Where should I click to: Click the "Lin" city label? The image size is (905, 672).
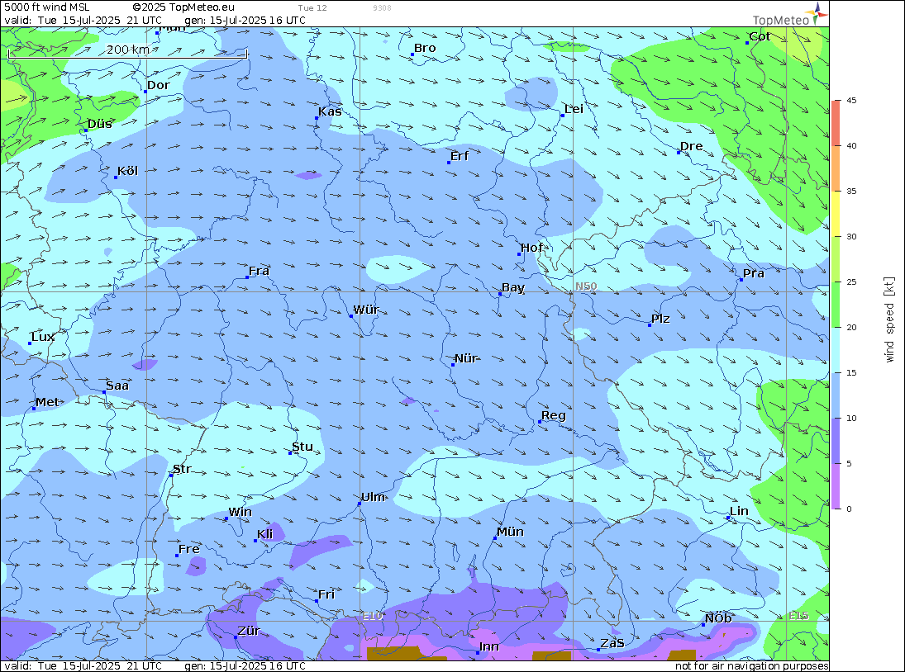pyautogui.click(x=739, y=511)
